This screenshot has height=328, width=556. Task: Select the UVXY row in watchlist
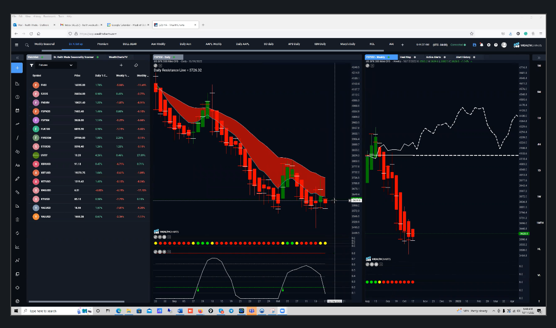coord(88,155)
